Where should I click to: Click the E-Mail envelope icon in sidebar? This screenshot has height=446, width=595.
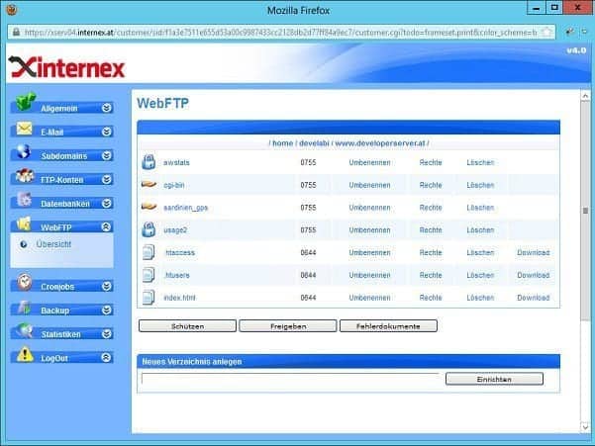point(24,131)
